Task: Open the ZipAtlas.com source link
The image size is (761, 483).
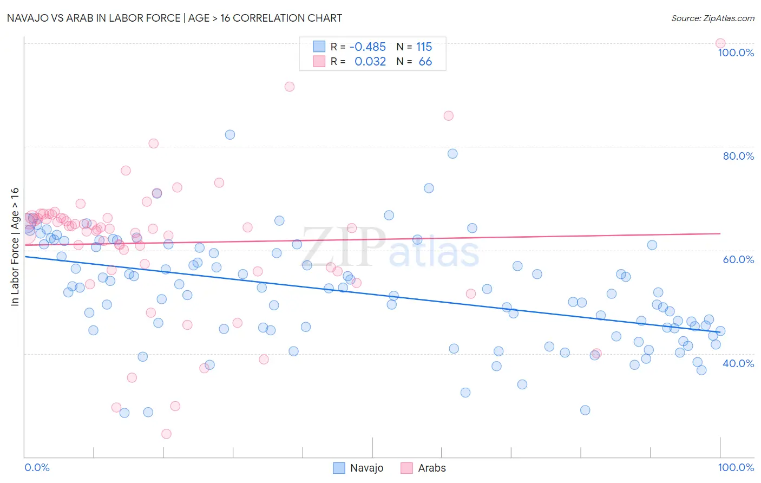Action: tap(713, 18)
